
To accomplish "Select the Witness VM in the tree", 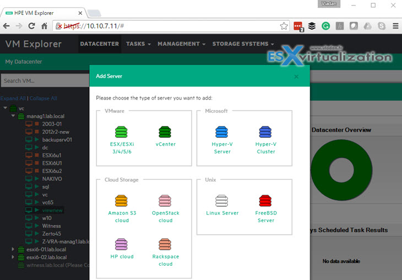I will pyautogui.click(x=52, y=226).
